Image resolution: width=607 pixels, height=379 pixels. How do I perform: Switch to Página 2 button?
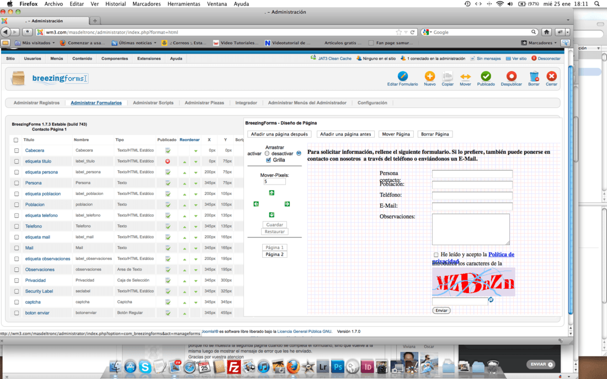[x=274, y=254]
